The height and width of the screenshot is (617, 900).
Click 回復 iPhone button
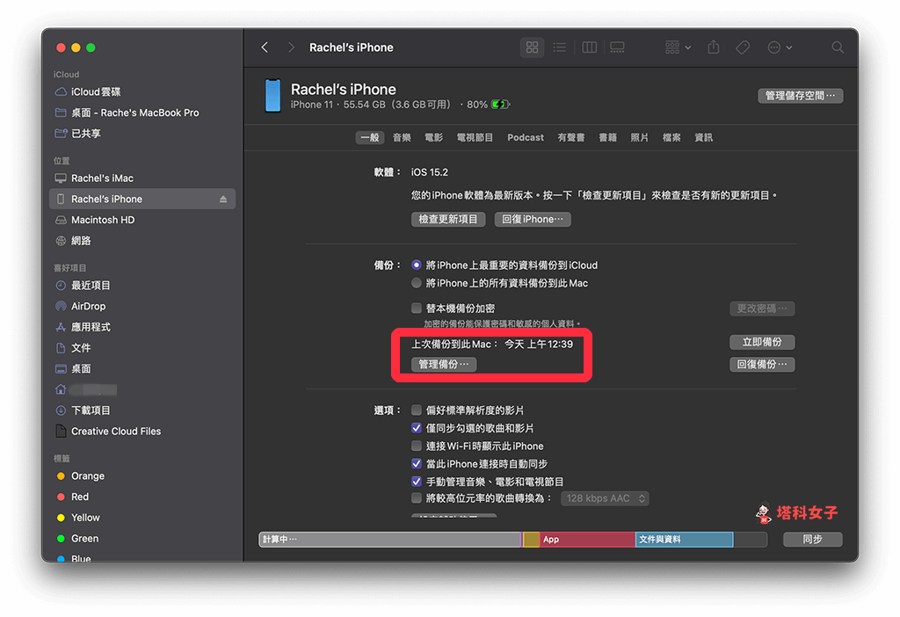(x=533, y=219)
